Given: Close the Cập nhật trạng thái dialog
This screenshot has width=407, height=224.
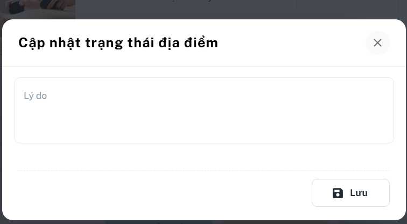Looking at the screenshot, I should [377, 43].
